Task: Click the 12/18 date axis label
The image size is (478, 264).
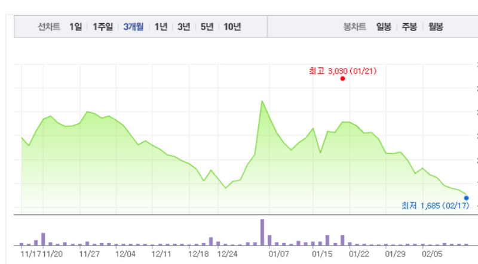Action: pyautogui.click(x=198, y=254)
